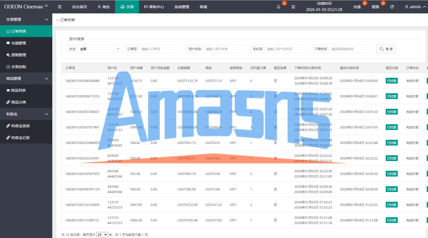Screen dimensions: 428x238
Task: Open 利息宝记录 in sidebar
Action: coord(26,138)
